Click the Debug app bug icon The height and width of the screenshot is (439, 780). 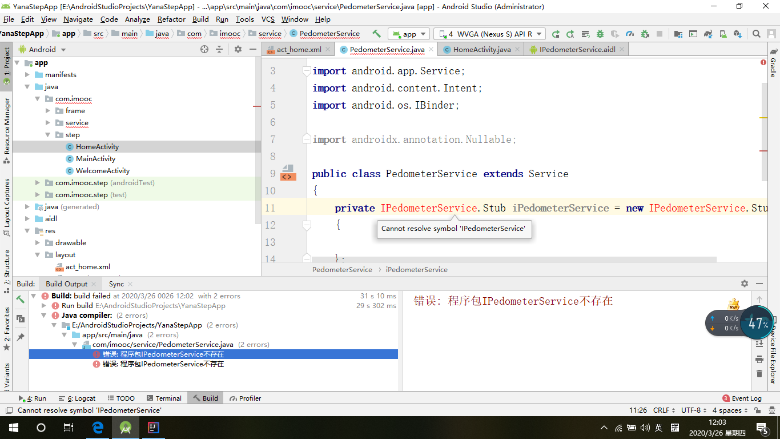click(x=600, y=34)
